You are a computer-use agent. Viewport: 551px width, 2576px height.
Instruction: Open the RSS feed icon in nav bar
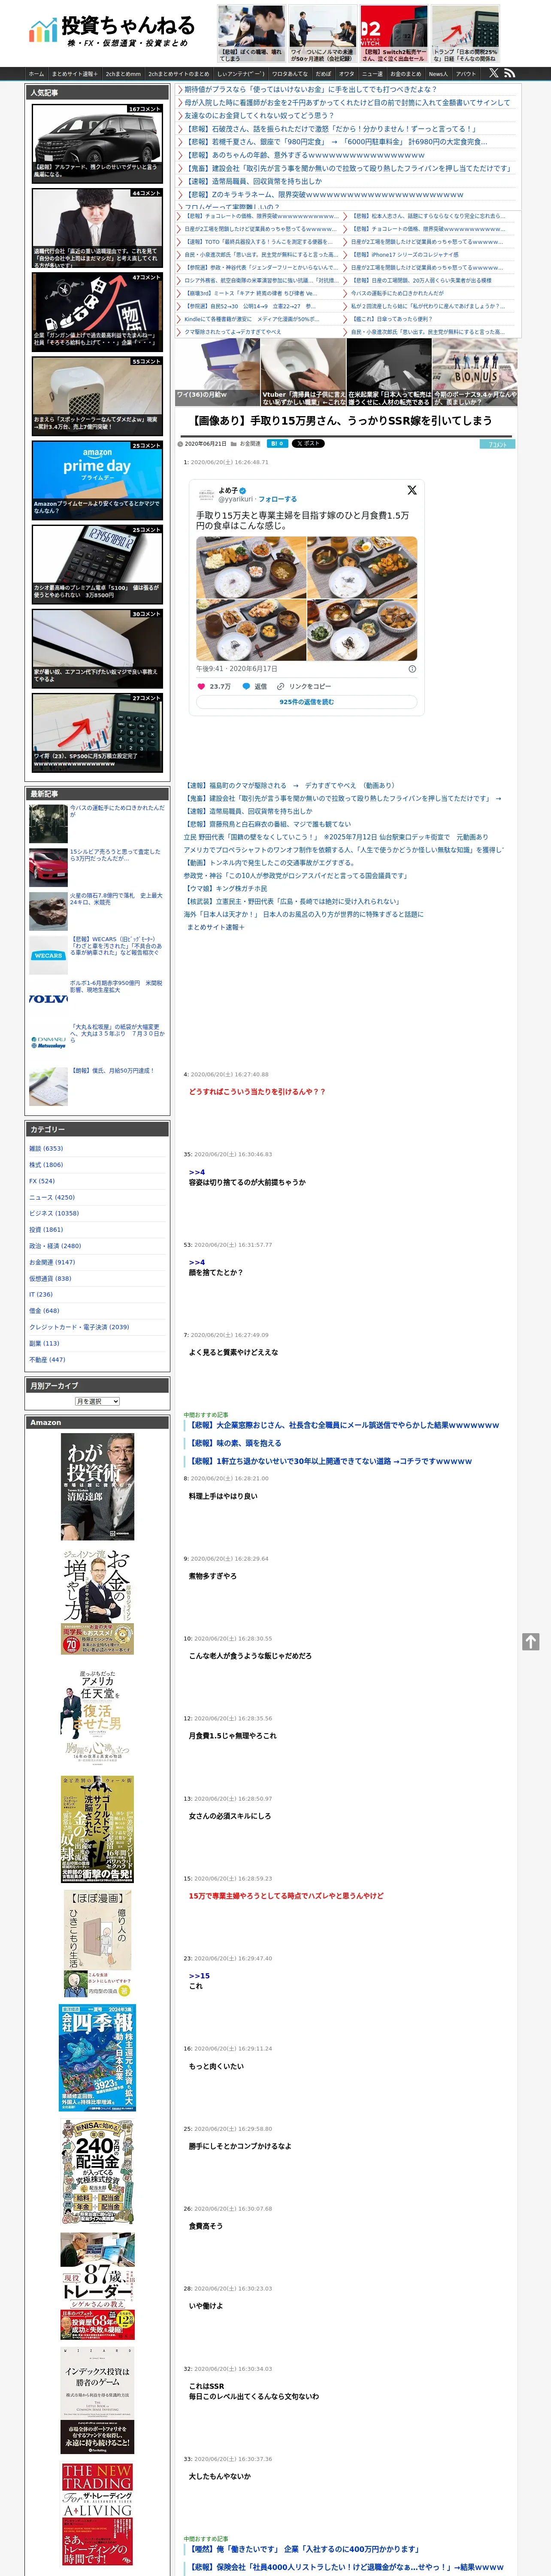pos(509,73)
